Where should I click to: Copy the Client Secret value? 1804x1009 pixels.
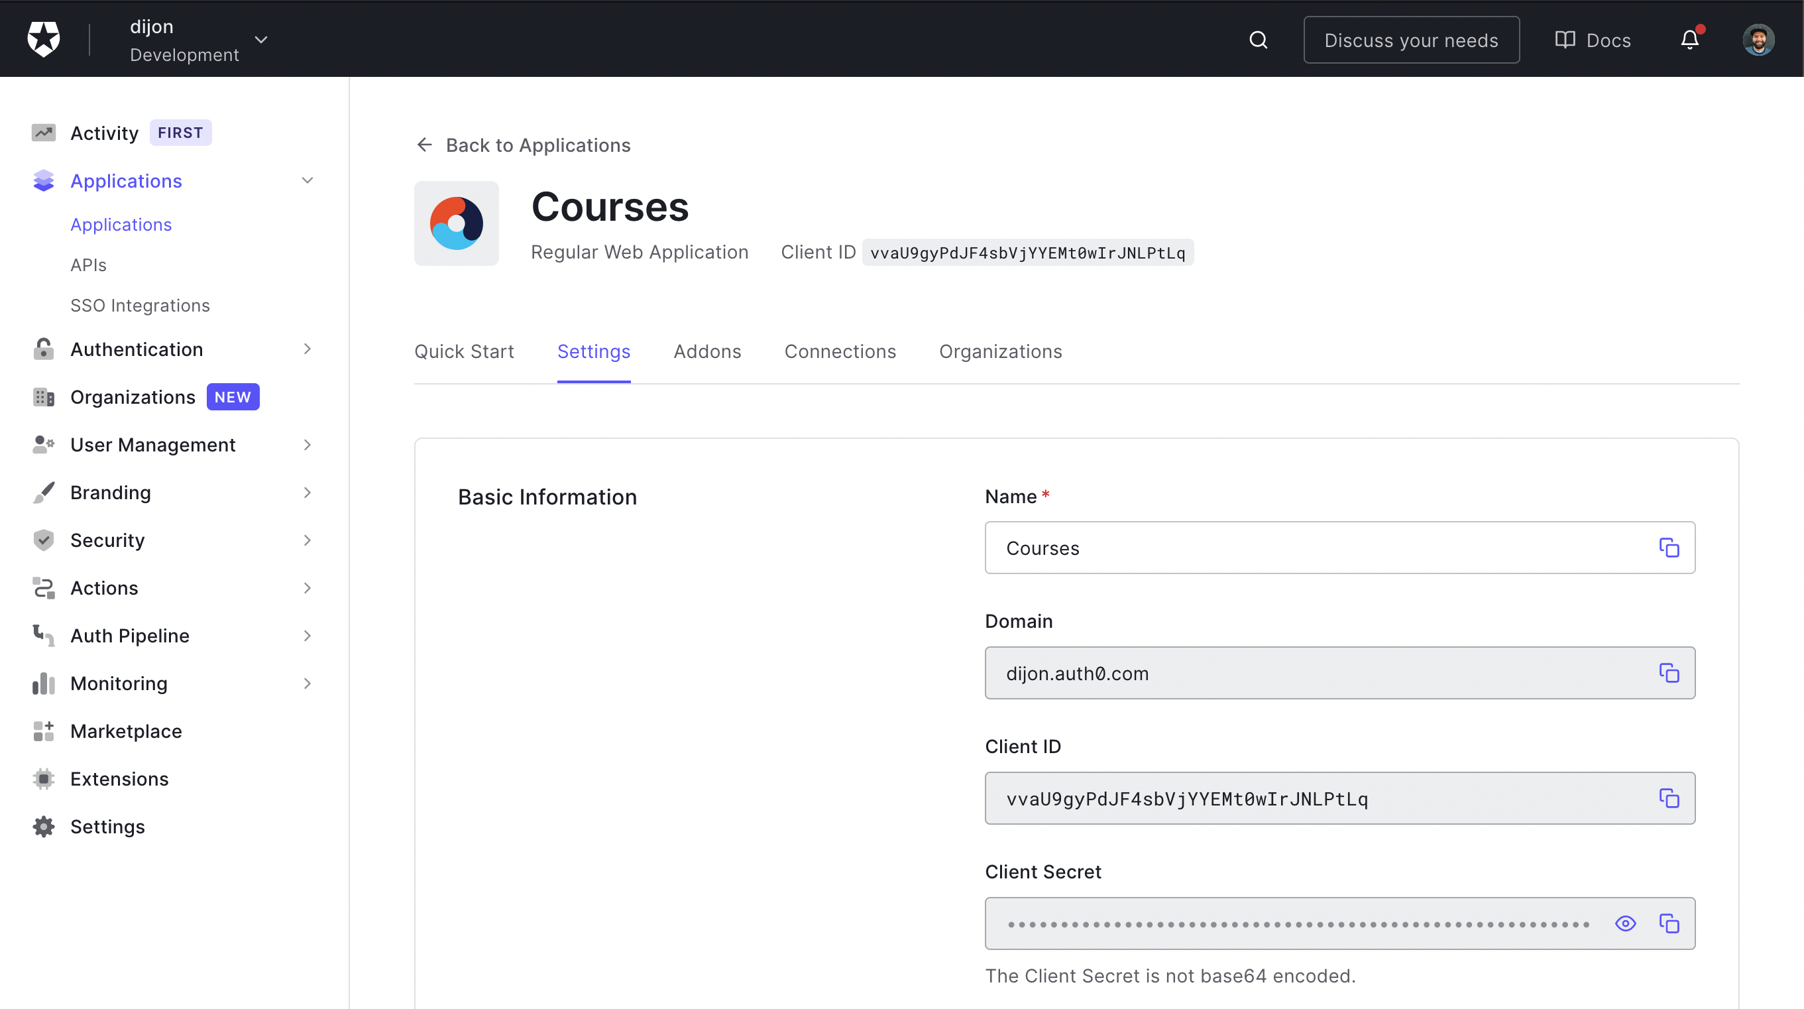click(1669, 923)
